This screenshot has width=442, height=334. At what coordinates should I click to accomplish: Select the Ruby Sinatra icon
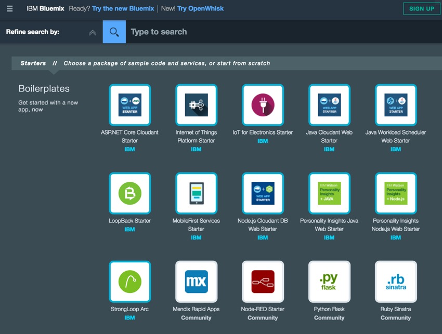tap(396, 282)
